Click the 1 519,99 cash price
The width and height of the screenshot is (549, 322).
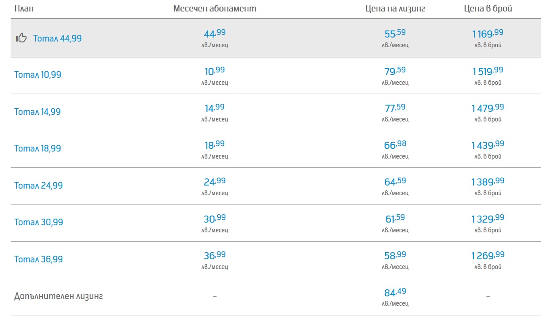488,71
